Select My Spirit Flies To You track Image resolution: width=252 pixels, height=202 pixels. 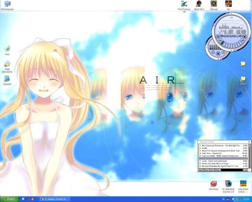coord(223,166)
